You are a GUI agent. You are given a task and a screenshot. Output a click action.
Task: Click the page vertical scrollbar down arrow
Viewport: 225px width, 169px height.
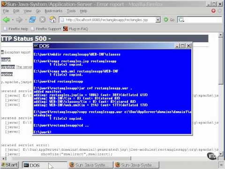point(220,154)
